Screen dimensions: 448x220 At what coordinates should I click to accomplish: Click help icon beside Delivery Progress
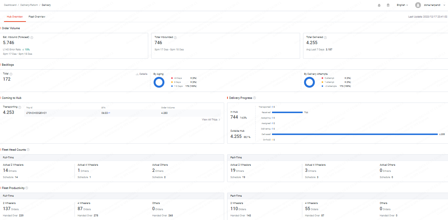click(254, 98)
